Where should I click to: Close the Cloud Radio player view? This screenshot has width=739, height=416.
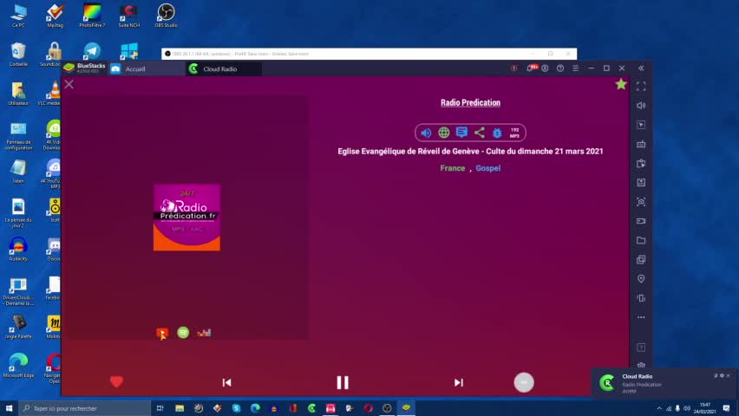(x=69, y=84)
